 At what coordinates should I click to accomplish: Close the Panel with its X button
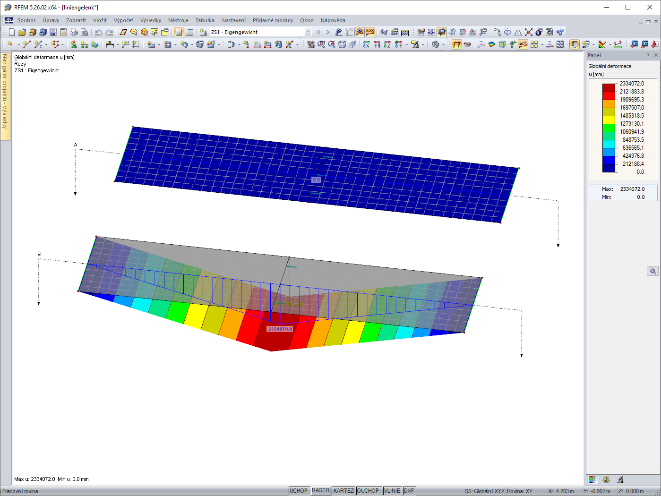(x=655, y=55)
